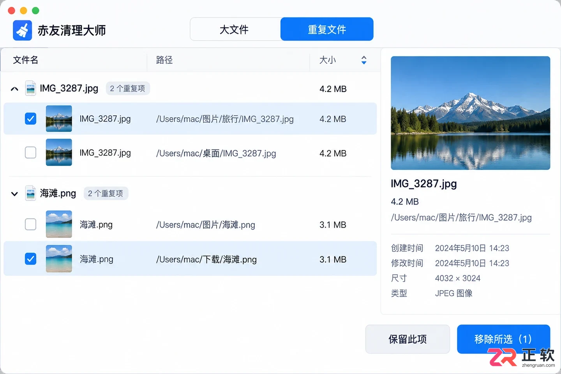The width and height of the screenshot is (561, 374).
Task: Click the 4032 × 3024 dimension value
Action: pos(458,278)
